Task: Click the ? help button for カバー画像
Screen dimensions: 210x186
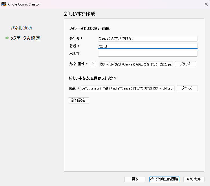Action: (x=93, y=64)
